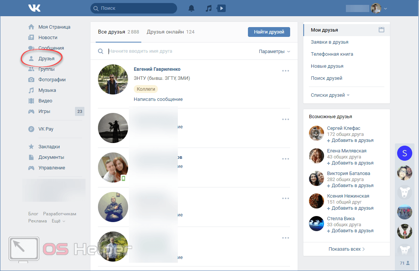Open the profile menu arrow at top right
Screen dimensions: 419x271
point(385,8)
